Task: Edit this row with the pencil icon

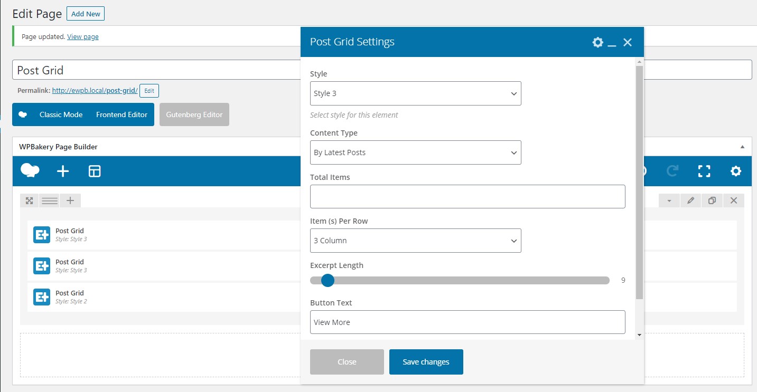Action: coord(690,200)
